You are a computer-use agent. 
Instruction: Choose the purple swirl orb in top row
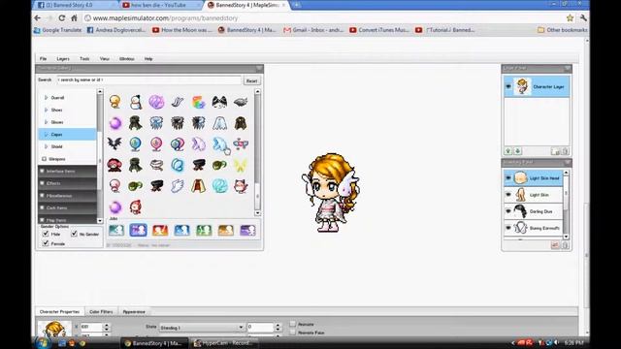coord(156,102)
